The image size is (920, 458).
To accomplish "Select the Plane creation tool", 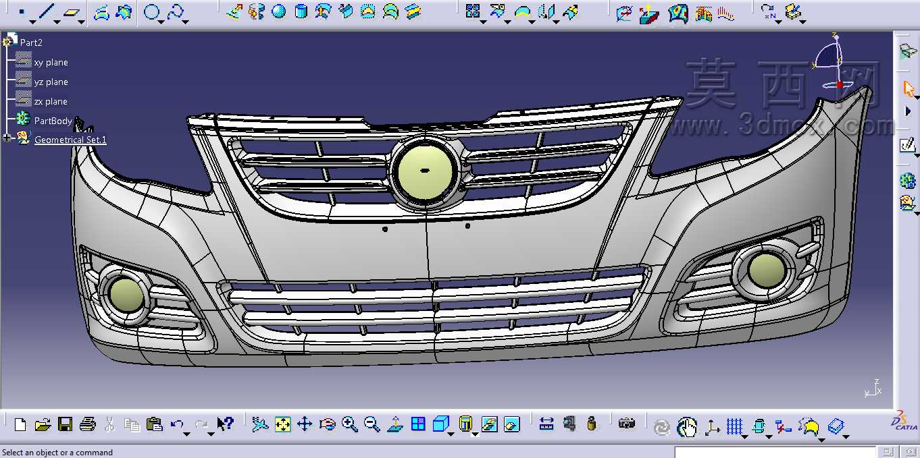I will 71,12.
